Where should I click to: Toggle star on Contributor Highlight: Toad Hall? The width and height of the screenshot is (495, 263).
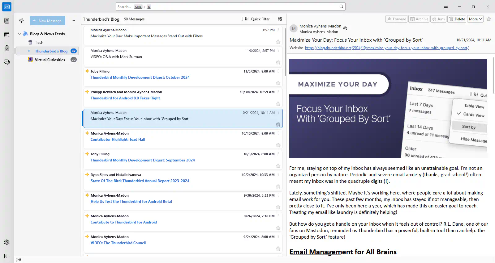coord(278,145)
